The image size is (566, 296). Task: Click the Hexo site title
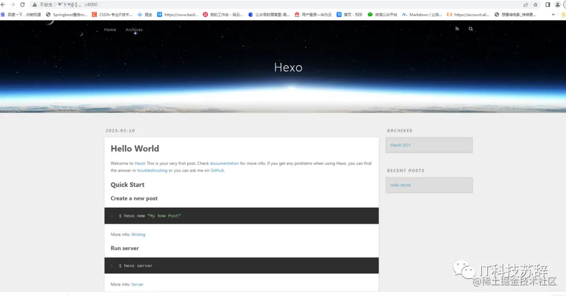pyautogui.click(x=288, y=67)
